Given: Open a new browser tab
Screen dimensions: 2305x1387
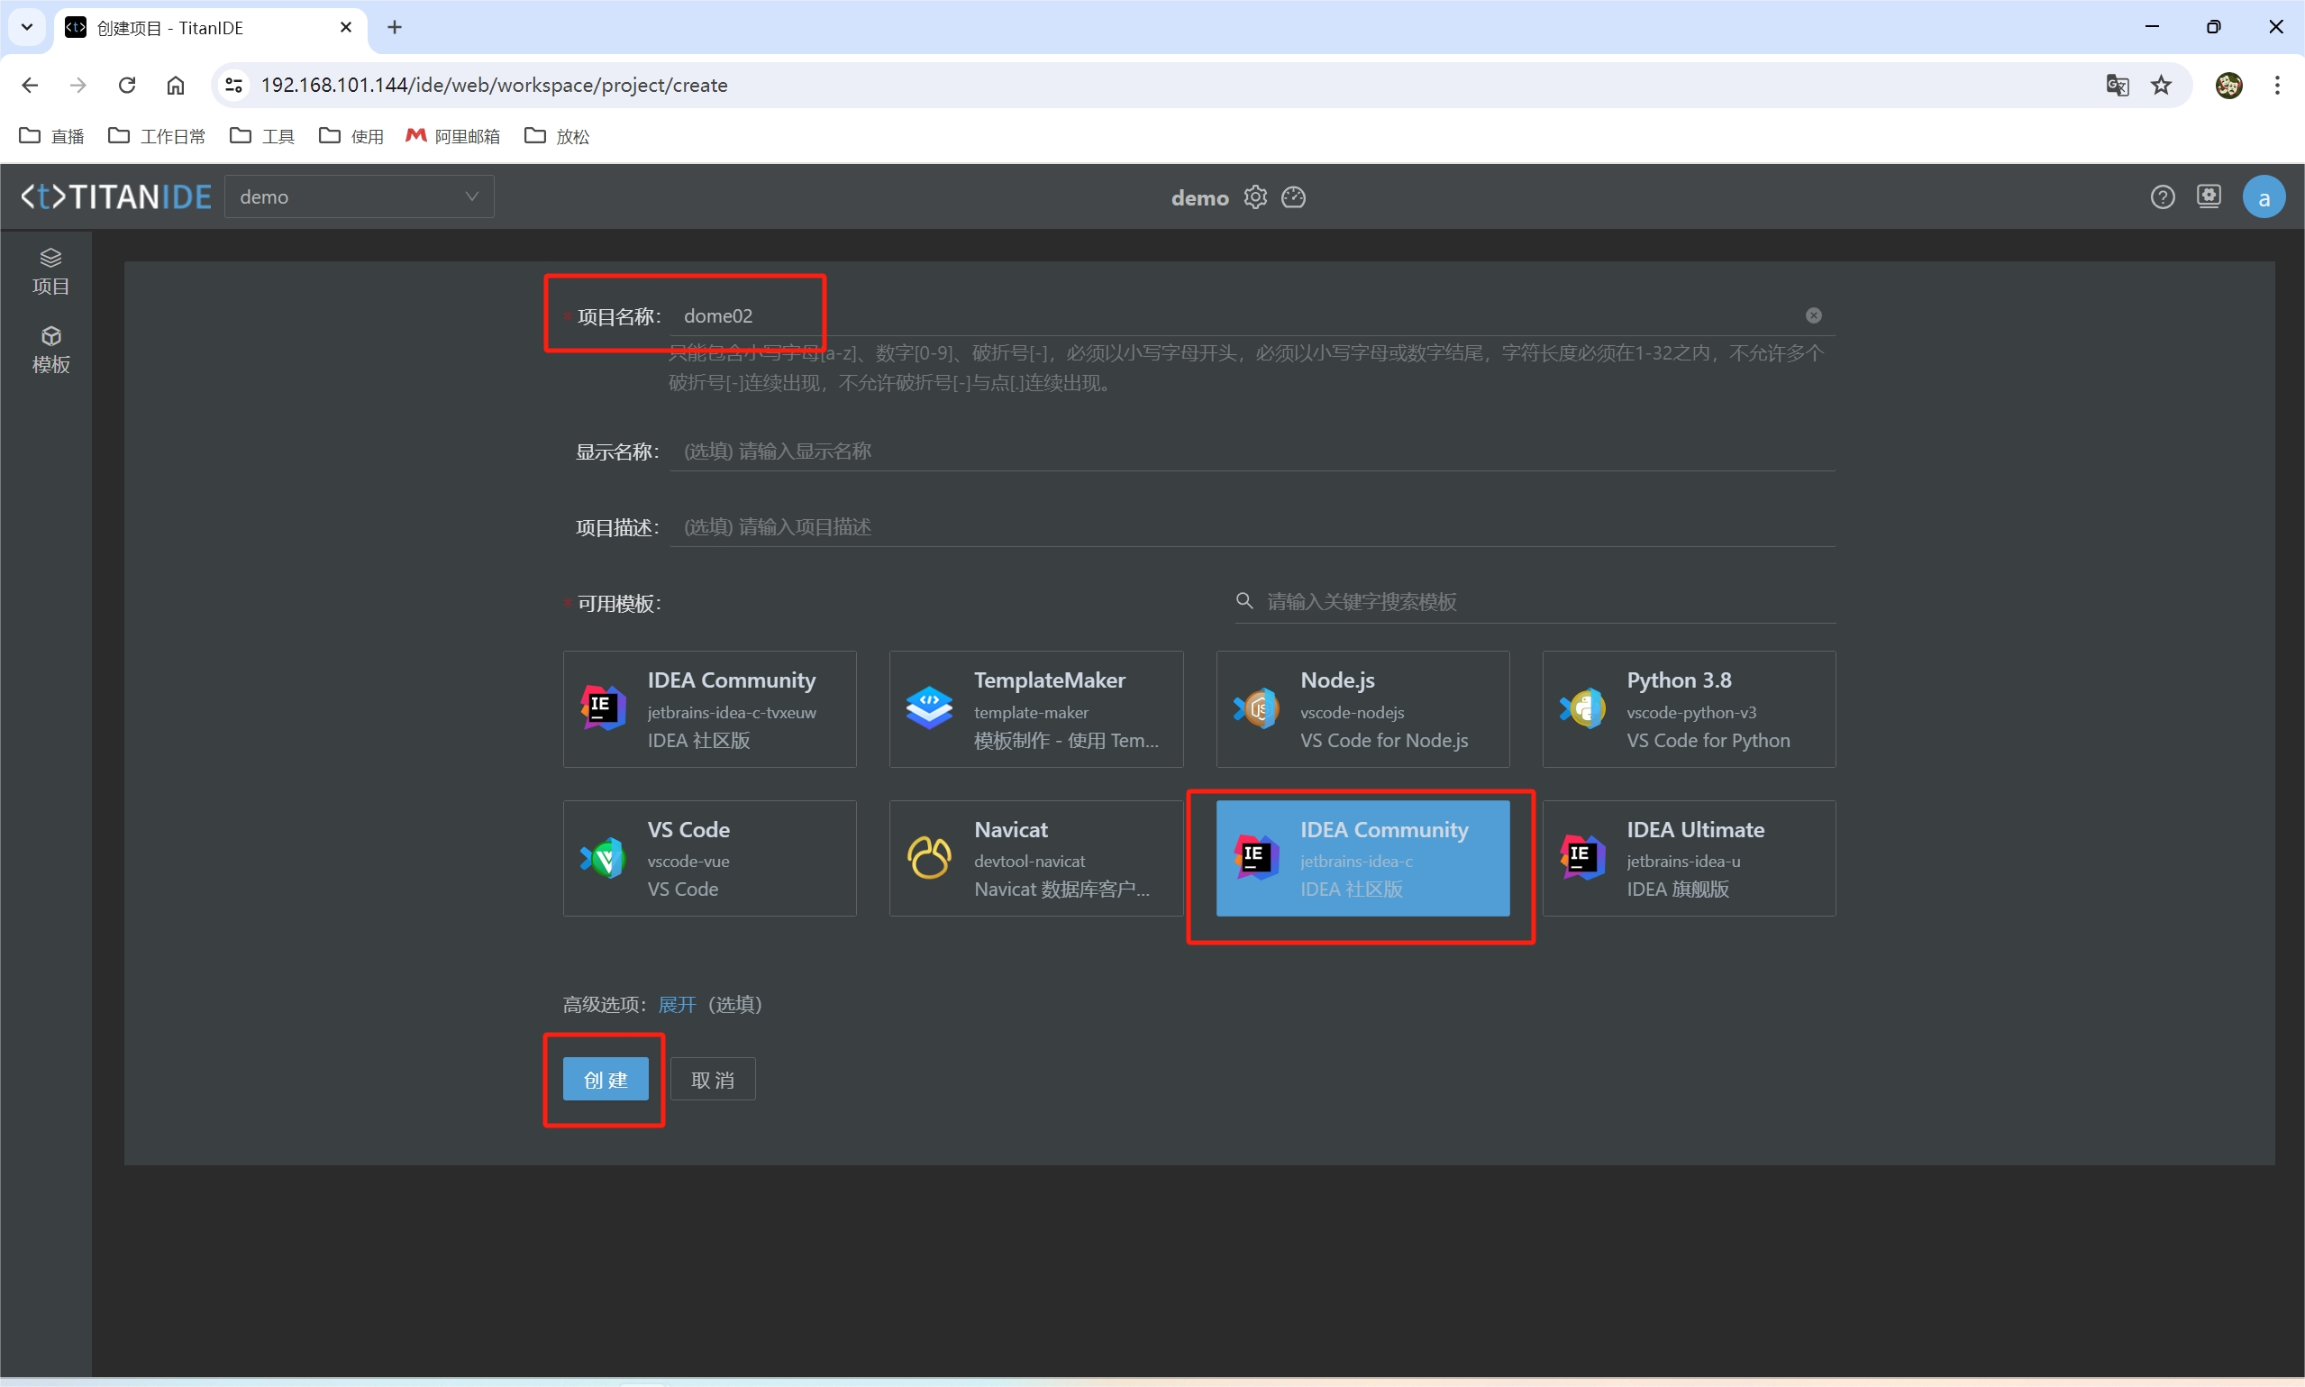Looking at the screenshot, I should coord(395,27).
